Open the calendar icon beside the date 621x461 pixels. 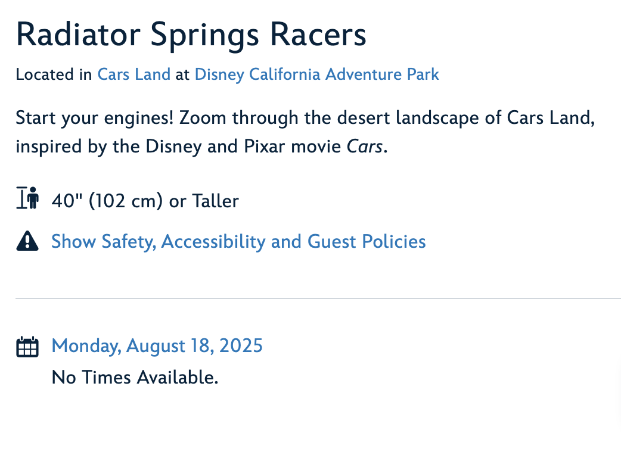27,347
